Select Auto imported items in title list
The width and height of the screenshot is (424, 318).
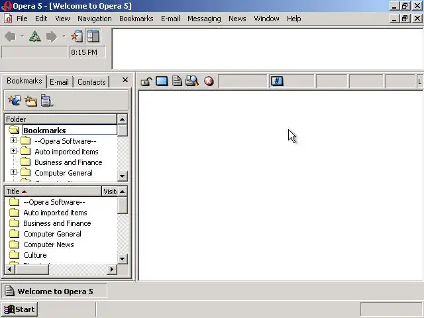pyautogui.click(x=55, y=213)
